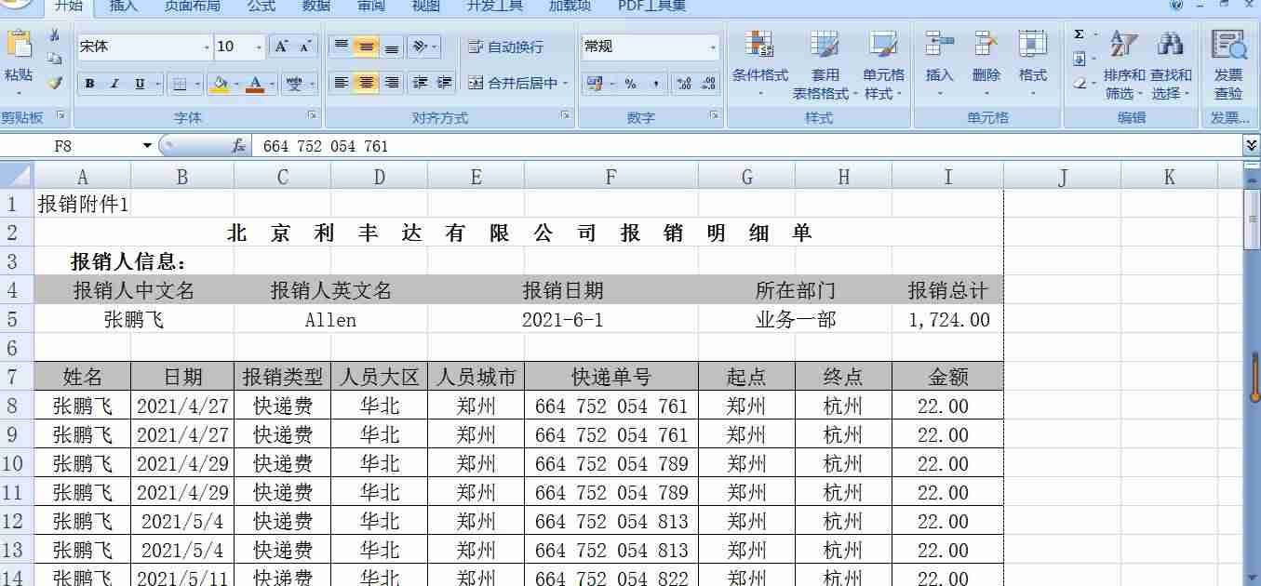Open the Name Box dropdown arrow
Image resolution: width=1261 pixels, height=586 pixels.
click(147, 146)
